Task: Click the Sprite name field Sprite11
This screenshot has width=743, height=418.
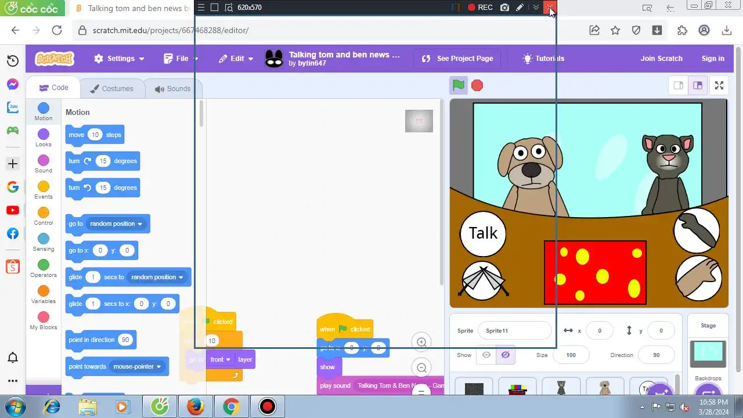Action: (x=514, y=330)
